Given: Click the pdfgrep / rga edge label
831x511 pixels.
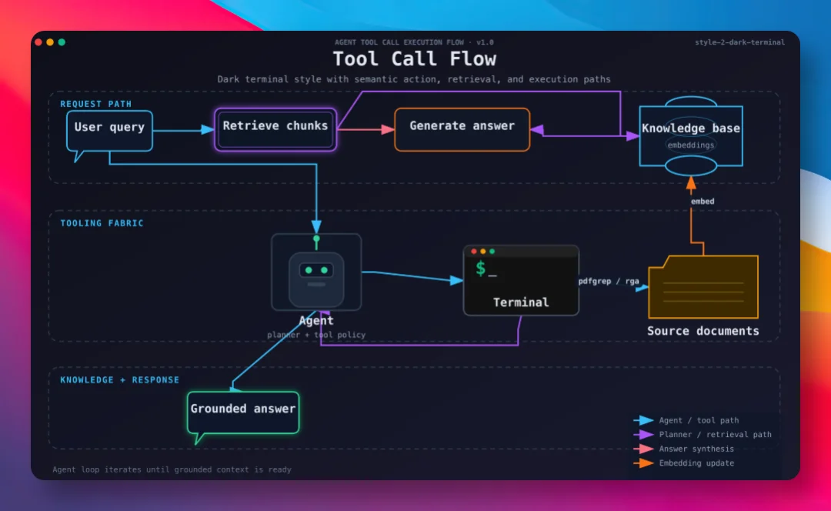Looking at the screenshot, I should [609, 281].
